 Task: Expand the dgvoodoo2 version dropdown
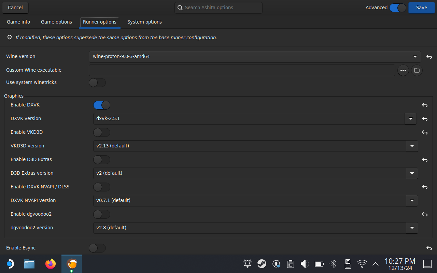click(412, 228)
